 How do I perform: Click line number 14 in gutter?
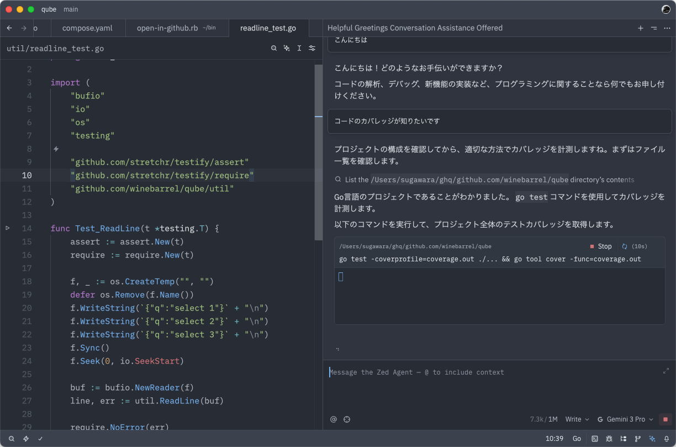coord(27,228)
